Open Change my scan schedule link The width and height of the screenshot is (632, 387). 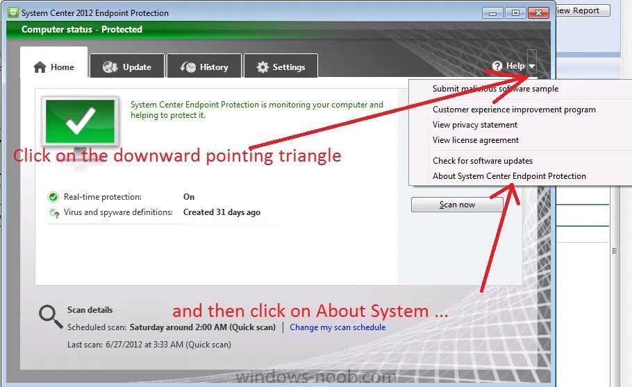pyautogui.click(x=338, y=327)
